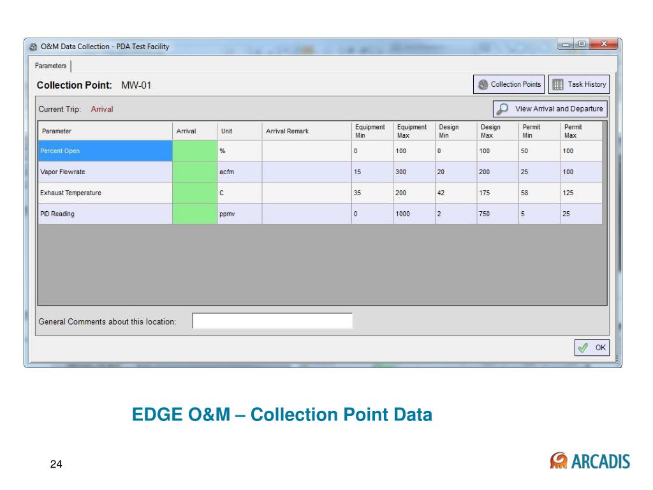This screenshot has height=490, width=653.
Task: Click the acfm unit cell
Action: pos(240,172)
